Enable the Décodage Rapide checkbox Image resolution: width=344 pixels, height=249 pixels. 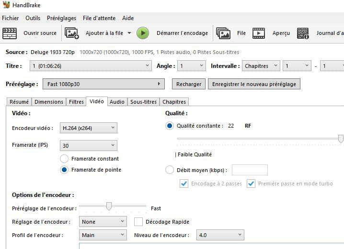(138, 222)
